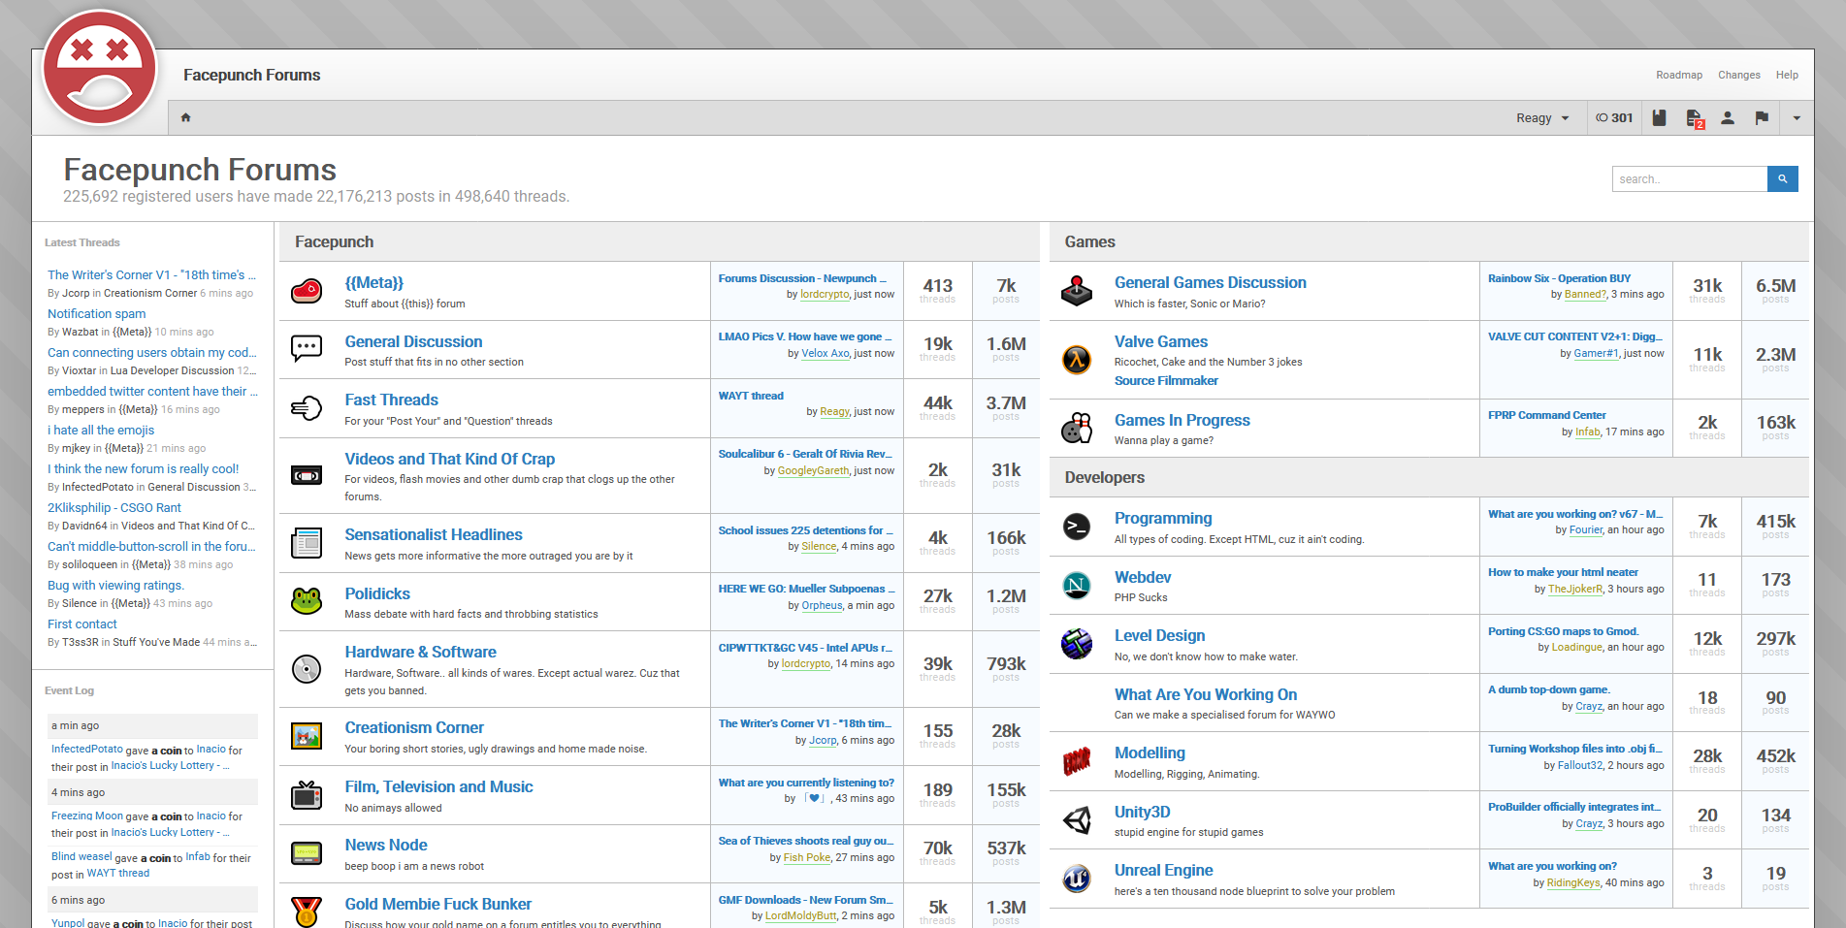Screen dimensions: 1846x928
Task: Open the Reagy user dropdown
Action: pos(1542,118)
